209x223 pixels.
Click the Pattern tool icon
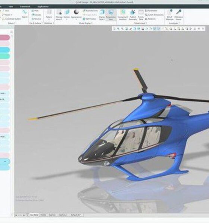coord(49,12)
